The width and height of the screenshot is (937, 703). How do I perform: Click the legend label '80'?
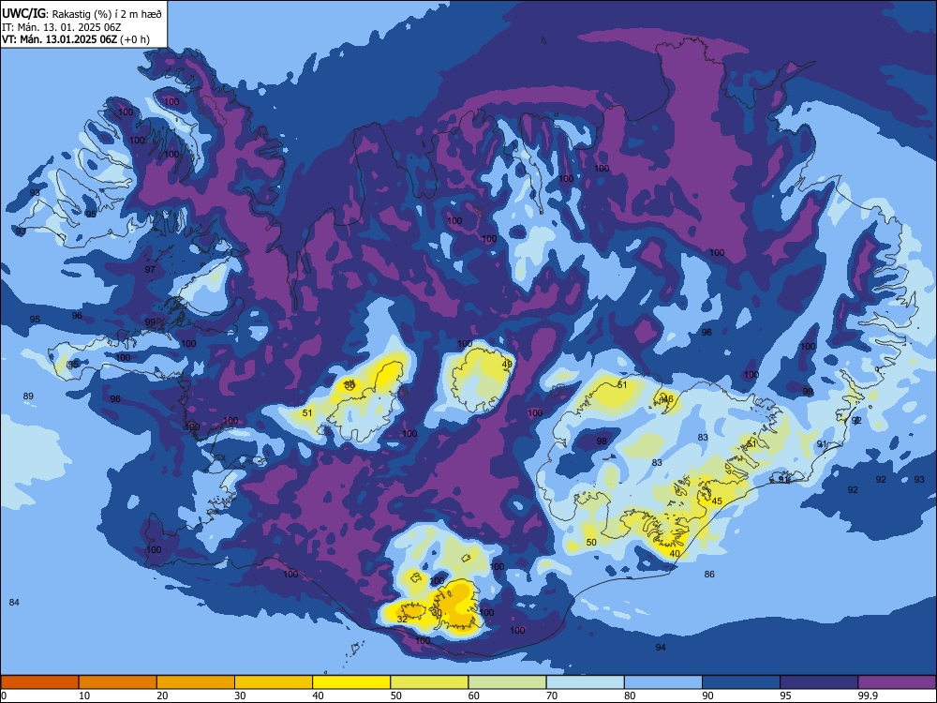630,696
